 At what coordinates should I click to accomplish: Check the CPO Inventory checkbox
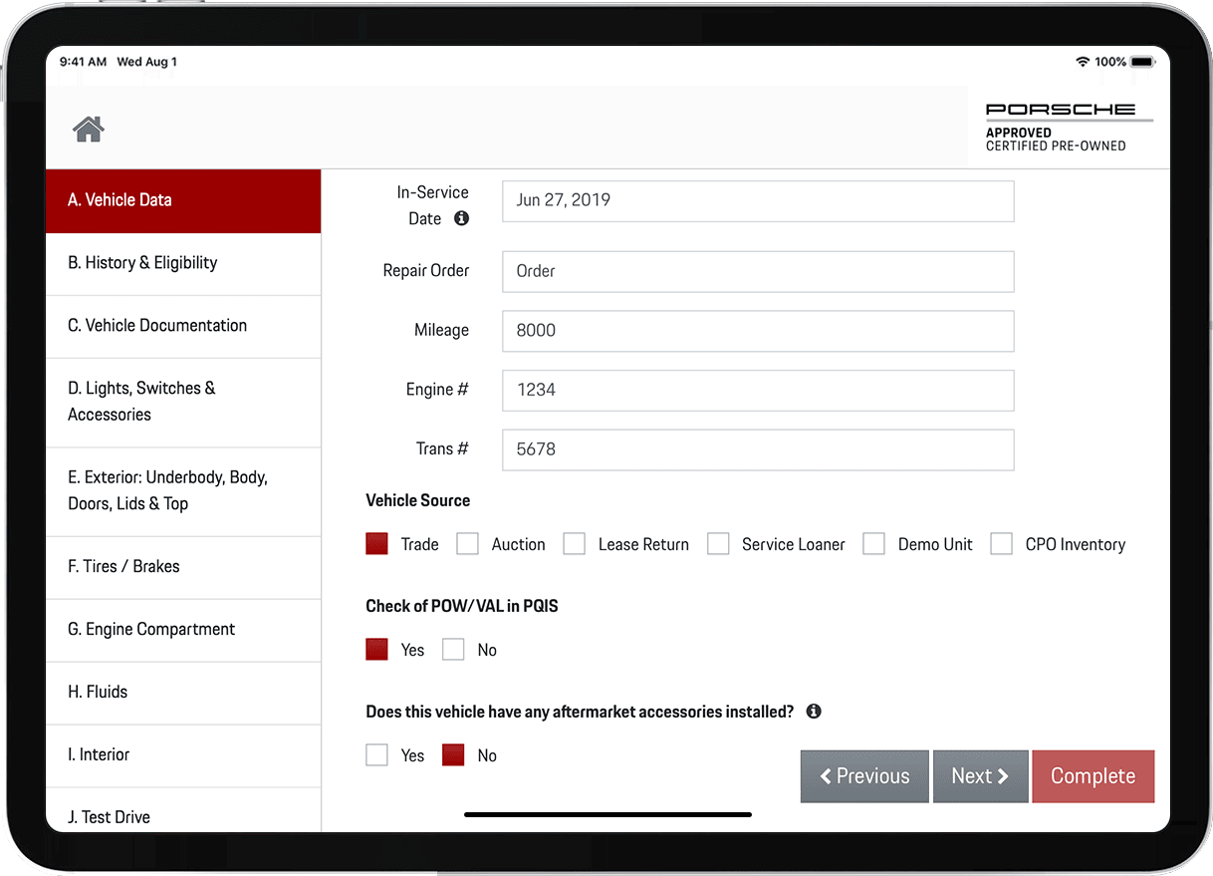[x=1001, y=544]
